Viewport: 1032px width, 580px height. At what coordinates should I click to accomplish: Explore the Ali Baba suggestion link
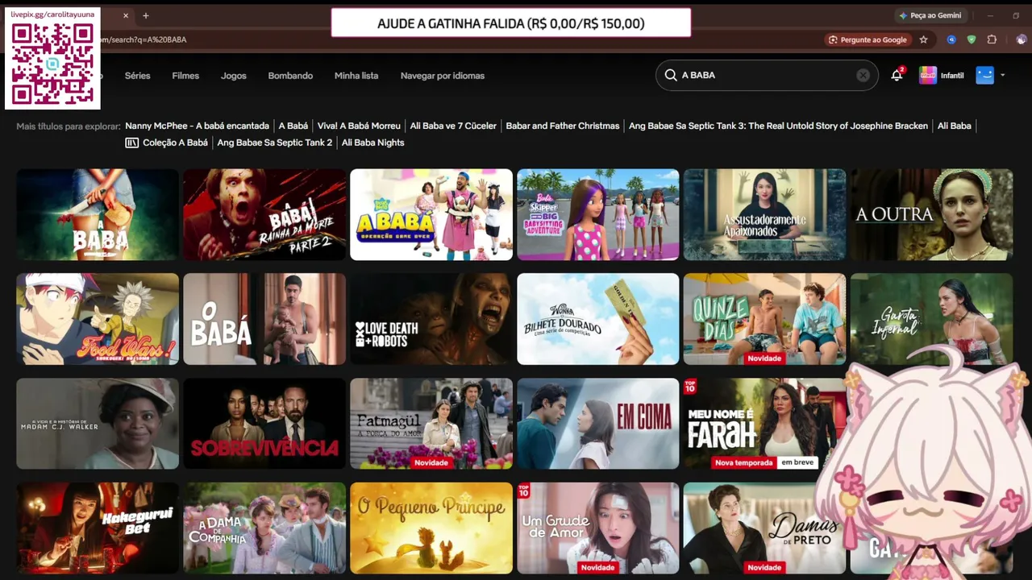click(x=955, y=126)
